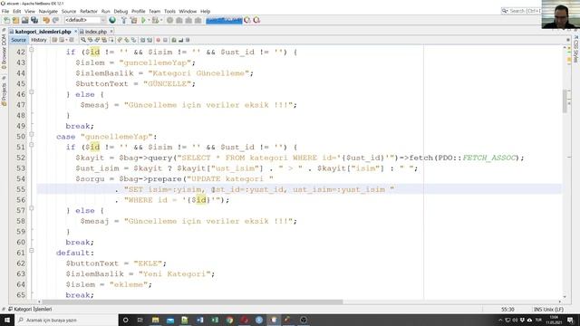
Task: Open dropdown arrow beside Run icon
Action: click(149, 20)
